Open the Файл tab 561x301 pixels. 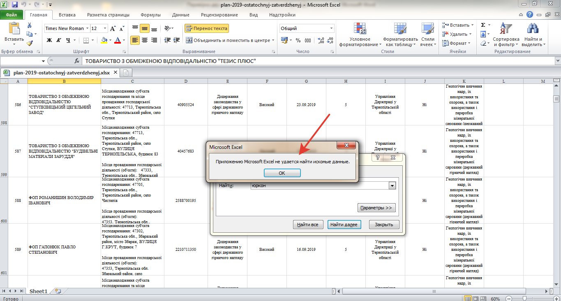tap(12, 15)
